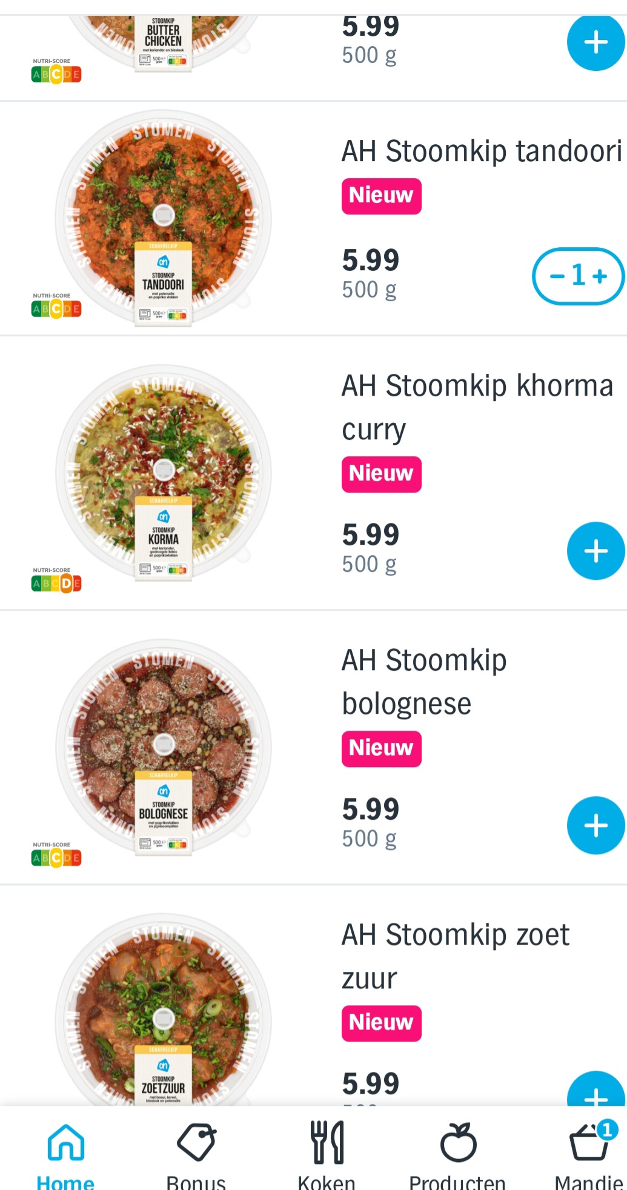The image size is (627, 1190).
Task: Add AH Stoomkip khorma curry to basket
Action: pos(595,551)
